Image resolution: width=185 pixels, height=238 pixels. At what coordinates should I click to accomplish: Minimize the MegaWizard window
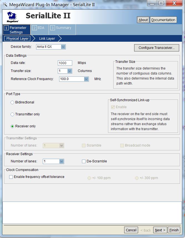pyautogui.click(x=152, y=3)
